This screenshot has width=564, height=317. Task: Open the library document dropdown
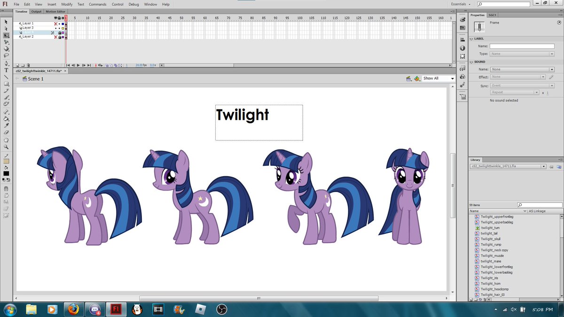click(508, 166)
